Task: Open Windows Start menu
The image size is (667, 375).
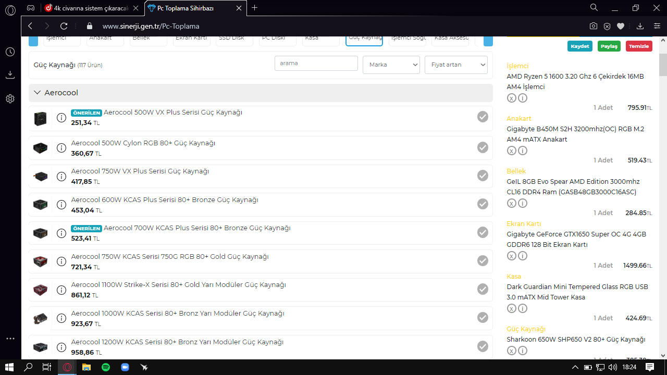Action: (x=9, y=367)
